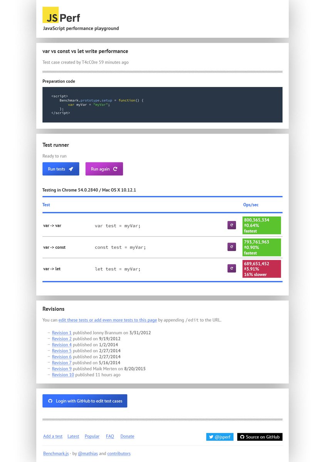
Task: Click the 'Preparation code' label
Action: 59,81
